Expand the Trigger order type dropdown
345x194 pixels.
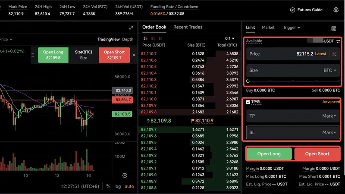pos(292,28)
